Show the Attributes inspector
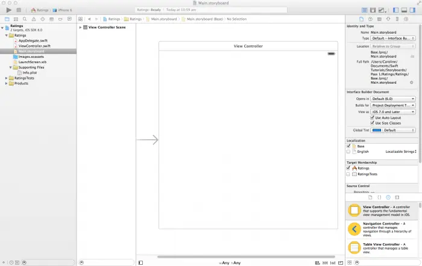This screenshot has width=422, height=266. click(x=388, y=19)
